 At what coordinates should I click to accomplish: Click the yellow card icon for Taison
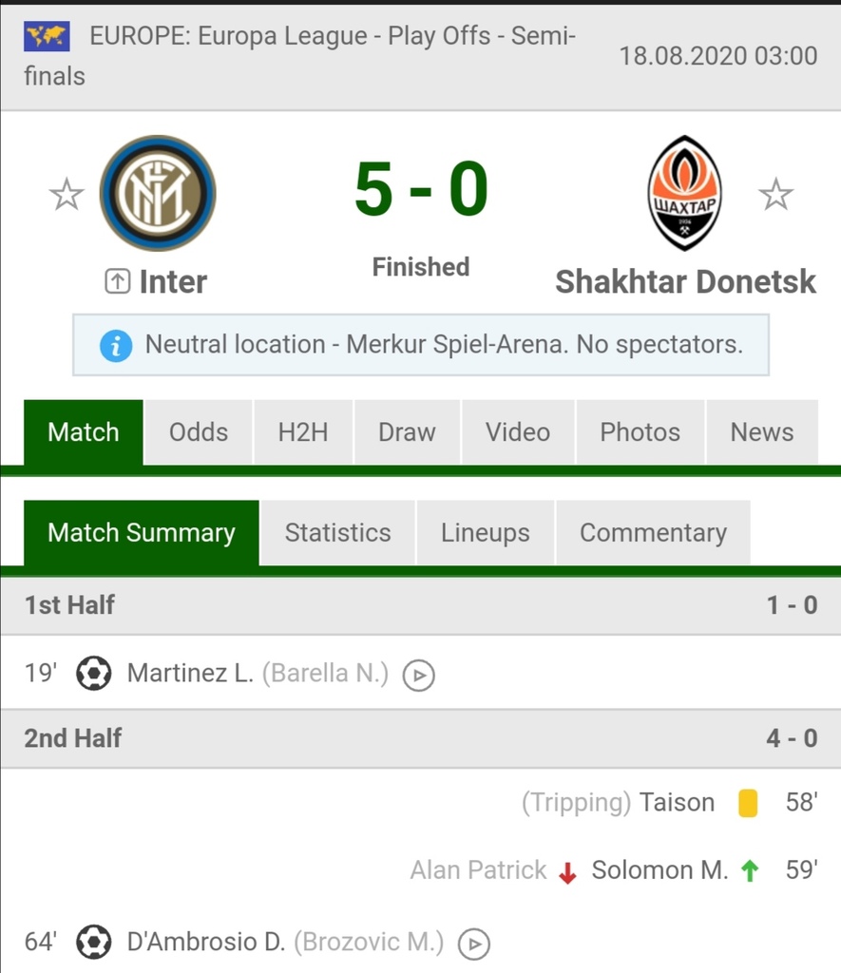point(748,803)
